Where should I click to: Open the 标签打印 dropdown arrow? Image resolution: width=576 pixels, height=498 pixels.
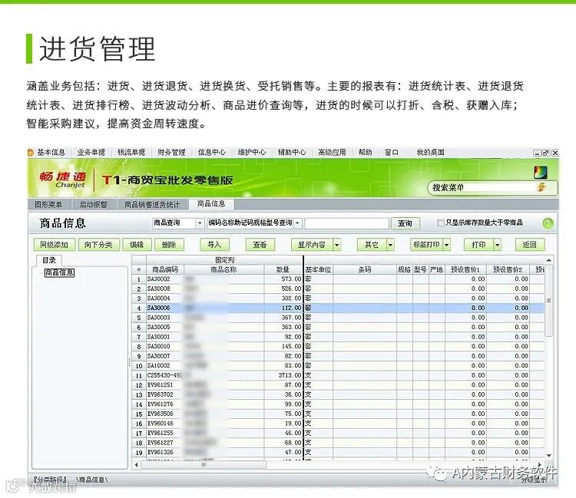coord(447,245)
